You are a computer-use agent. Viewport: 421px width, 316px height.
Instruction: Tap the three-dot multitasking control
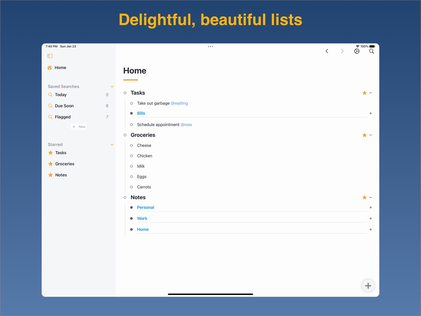pyautogui.click(x=210, y=46)
